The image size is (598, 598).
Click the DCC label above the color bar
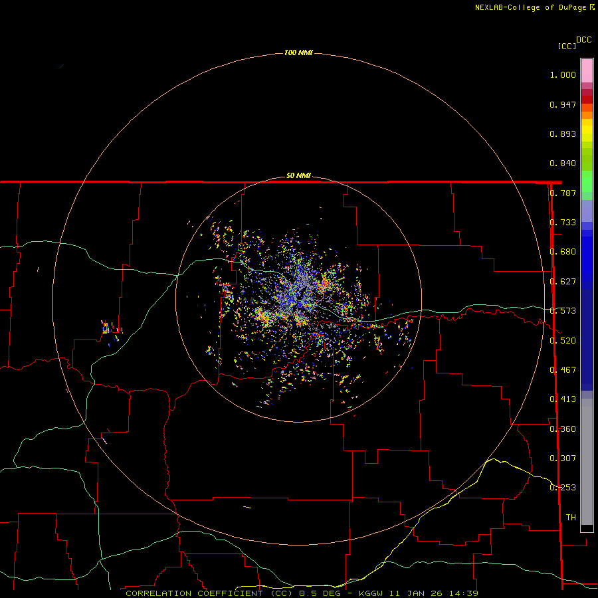tap(584, 40)
